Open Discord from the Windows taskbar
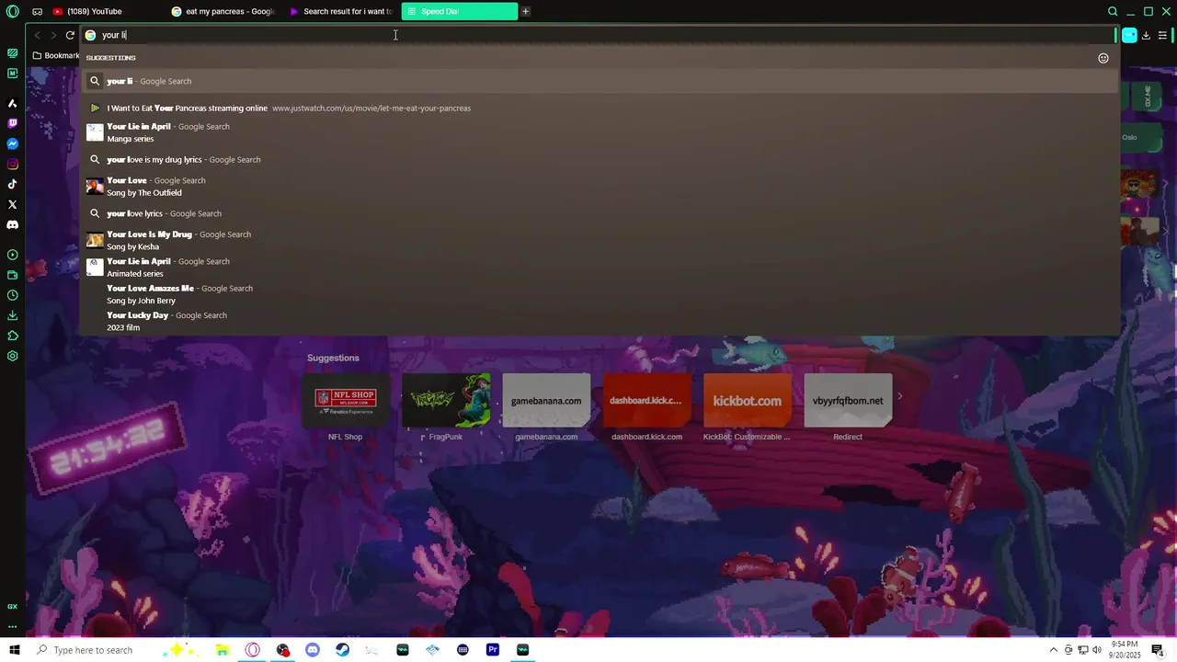This screenshot has width=1177, height=662. point(313,650)
